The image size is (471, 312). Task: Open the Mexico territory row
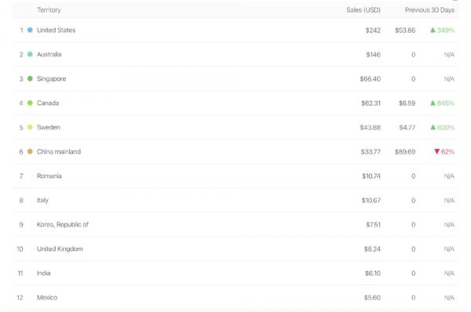(235, 297)
